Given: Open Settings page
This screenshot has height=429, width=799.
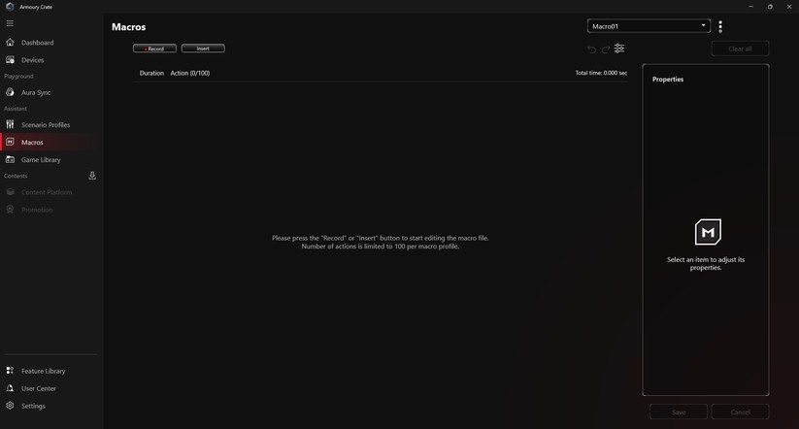Looking at the screenshot, I should tap(33, 406).
